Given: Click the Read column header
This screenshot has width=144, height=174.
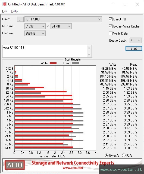Looking at the screenshot, I should tap(134, 65).
